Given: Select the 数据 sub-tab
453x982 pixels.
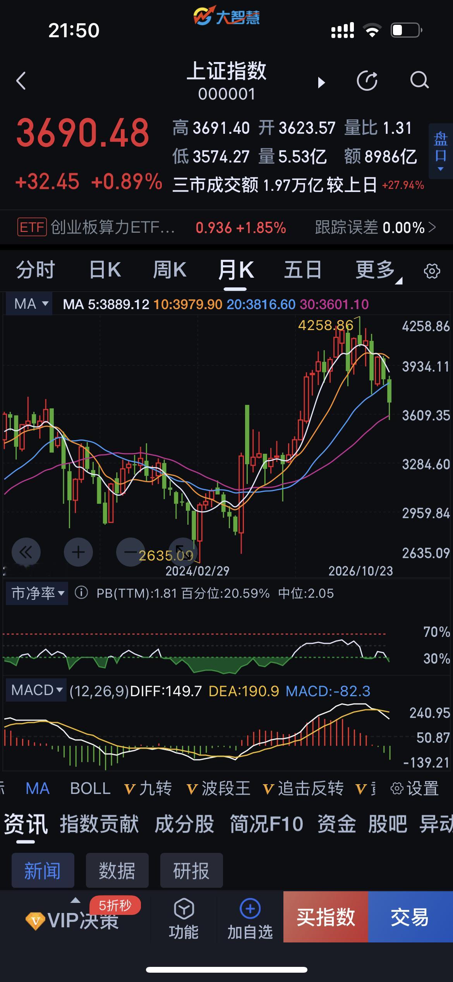Looking at the screenshot, I should tap(117, 870).
